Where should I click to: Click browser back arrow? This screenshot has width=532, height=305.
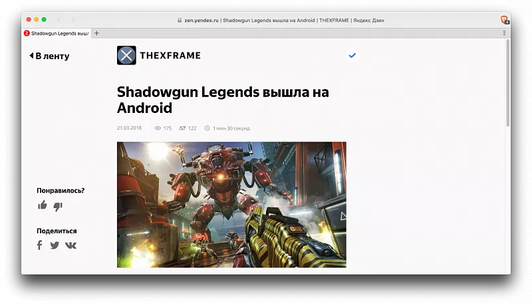[x=59, y=20]
